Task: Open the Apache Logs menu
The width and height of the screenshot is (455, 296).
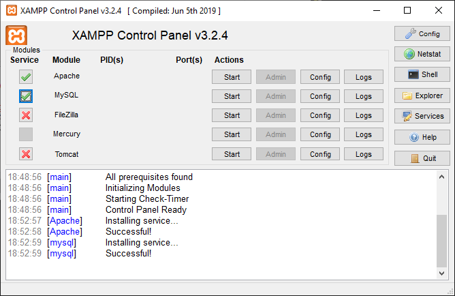Action: pos(364,77)
